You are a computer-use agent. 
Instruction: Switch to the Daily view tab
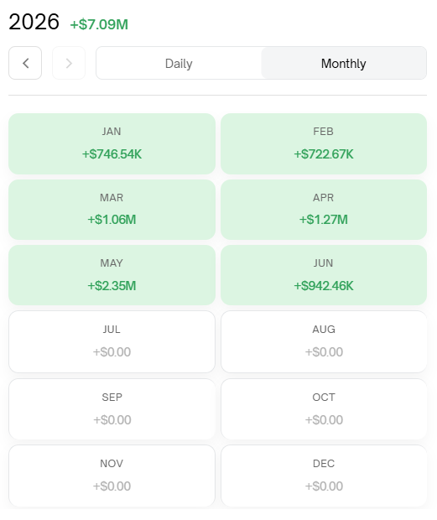[179, 64]
